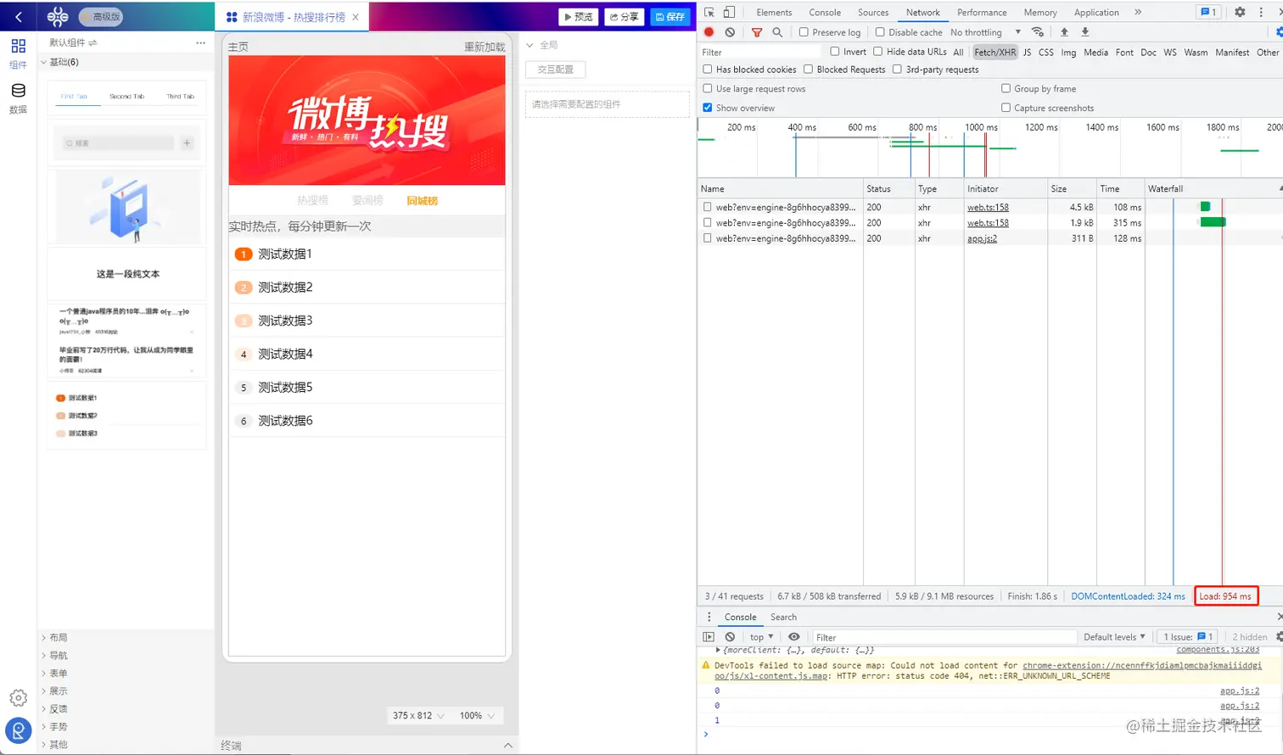Enable Disable cache checkbox

(x=880, y=32)
